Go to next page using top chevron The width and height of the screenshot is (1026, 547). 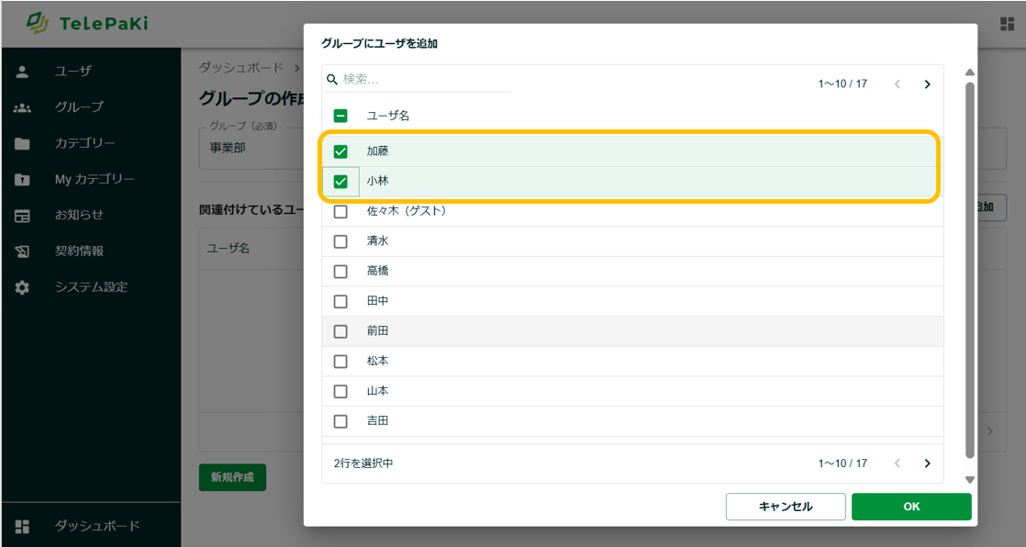(927, 84)
